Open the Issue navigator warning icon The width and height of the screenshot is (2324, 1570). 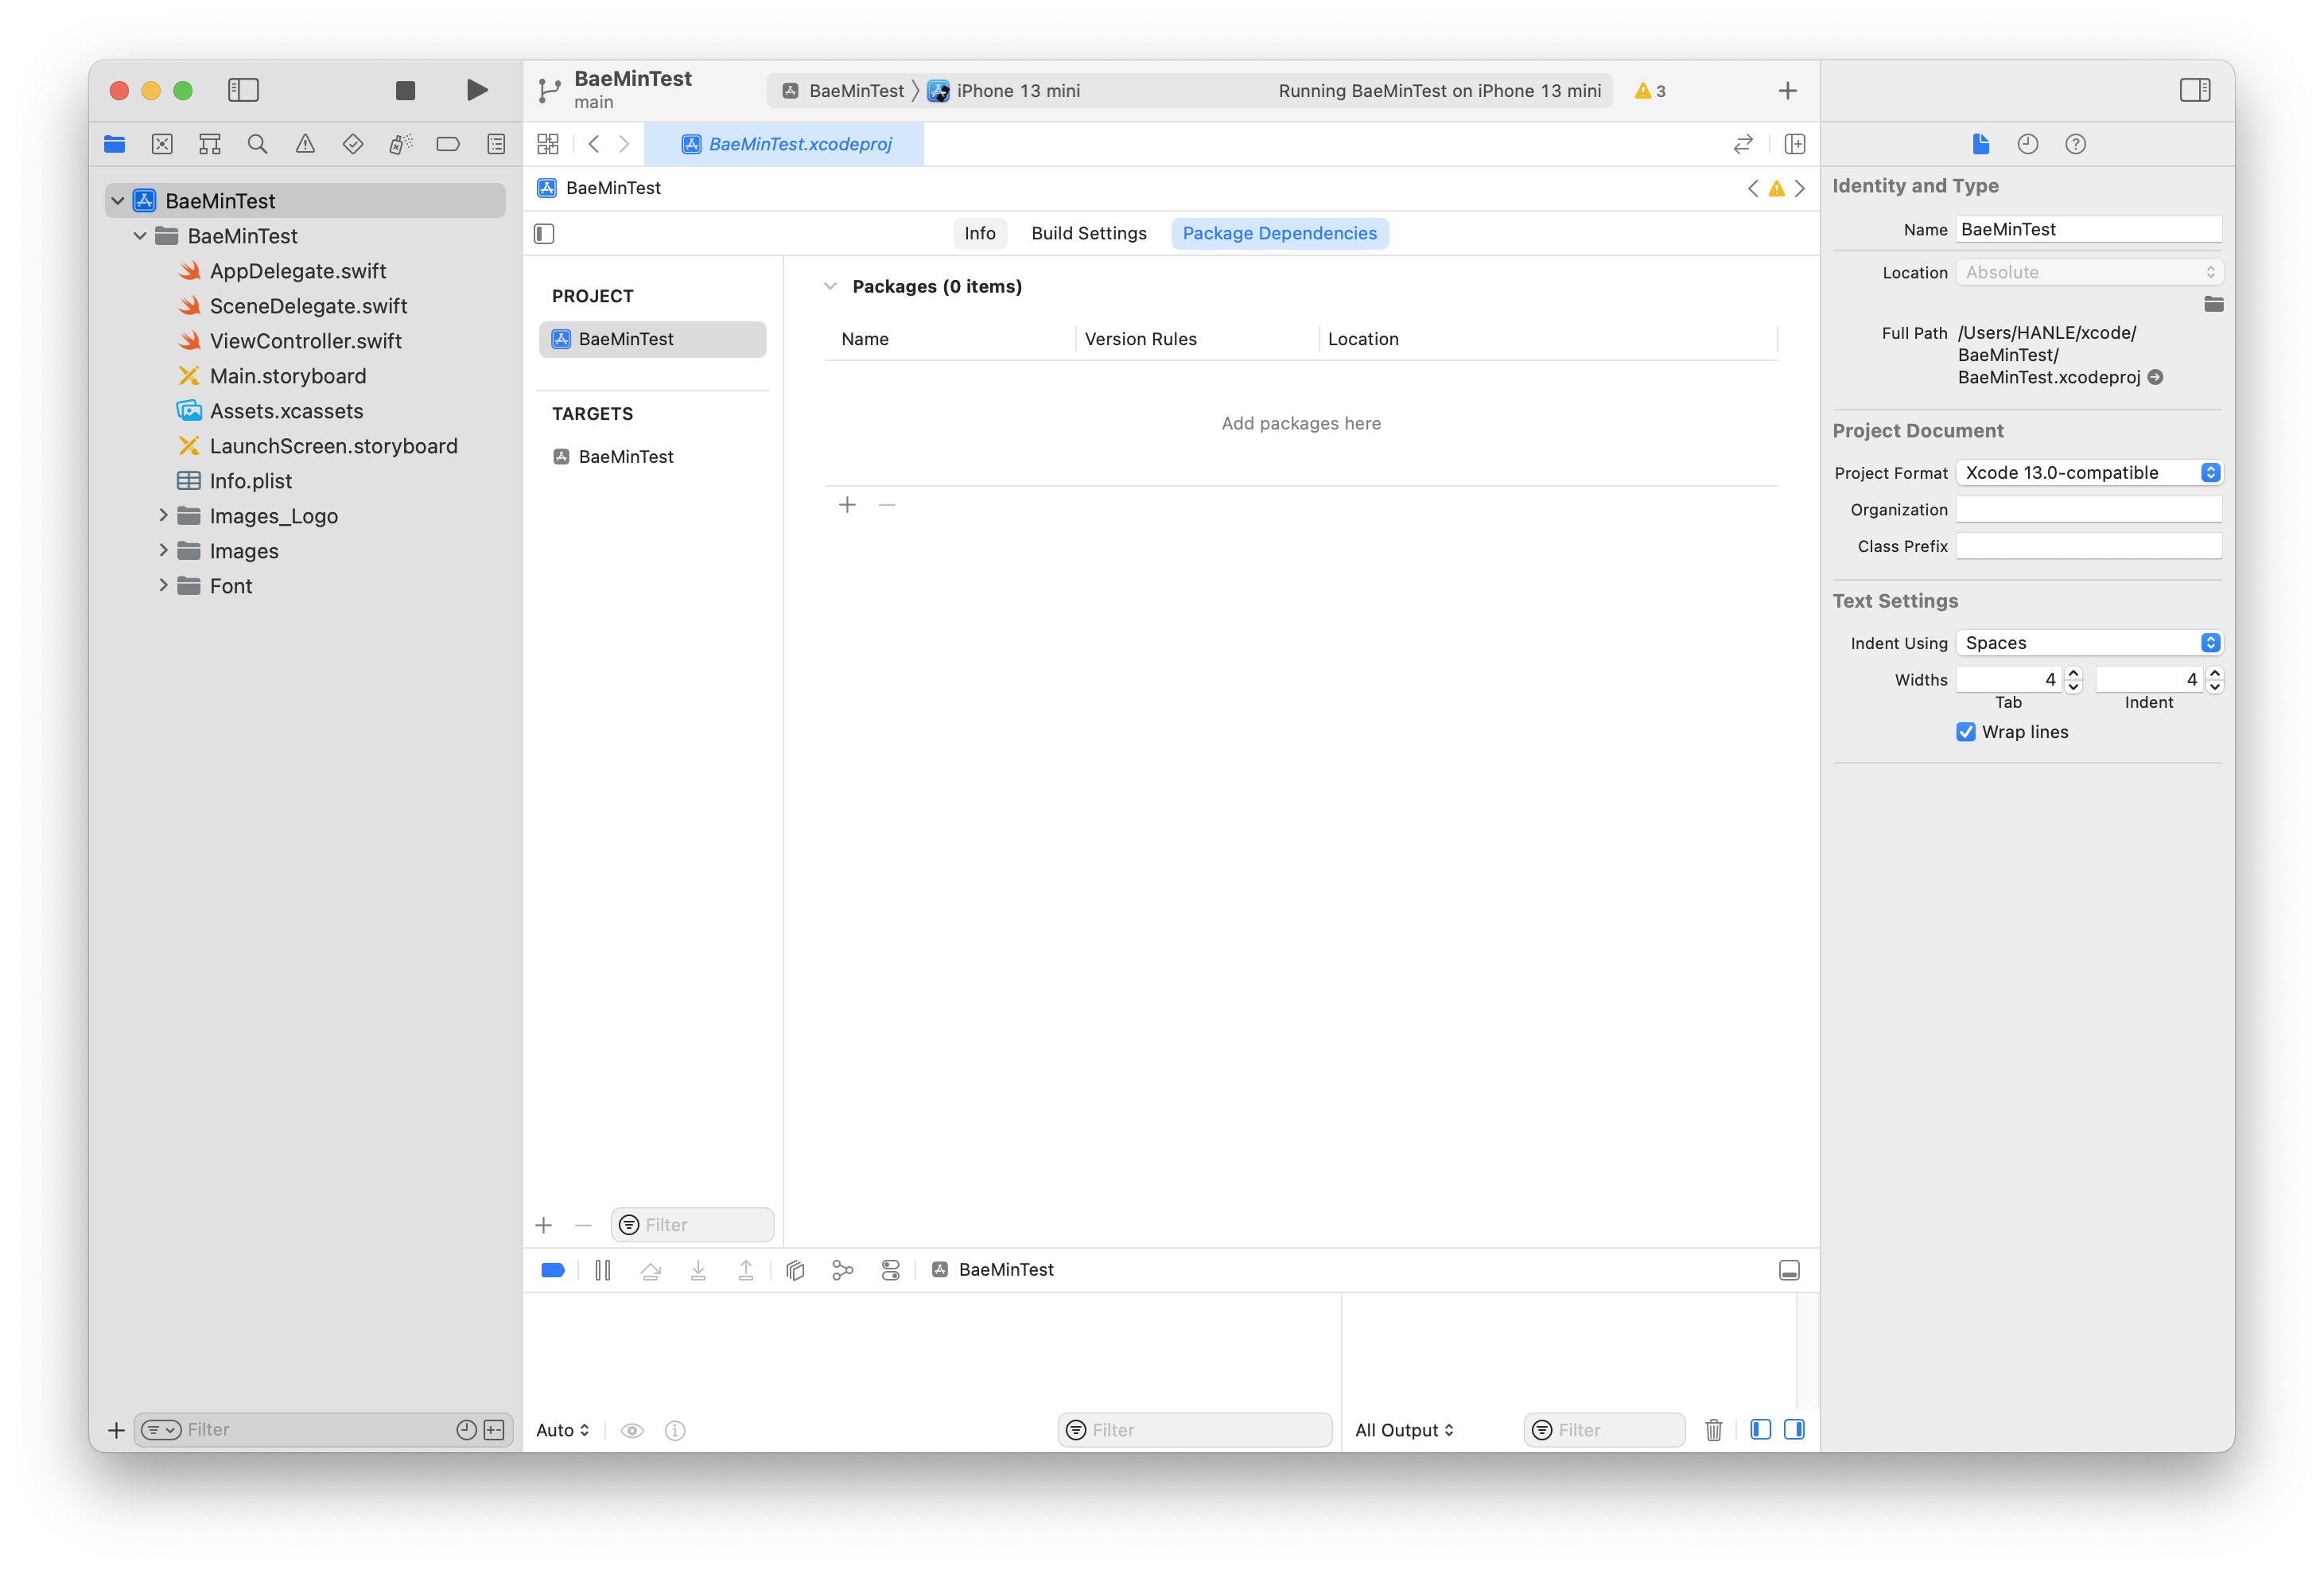(x=305, y=144)
